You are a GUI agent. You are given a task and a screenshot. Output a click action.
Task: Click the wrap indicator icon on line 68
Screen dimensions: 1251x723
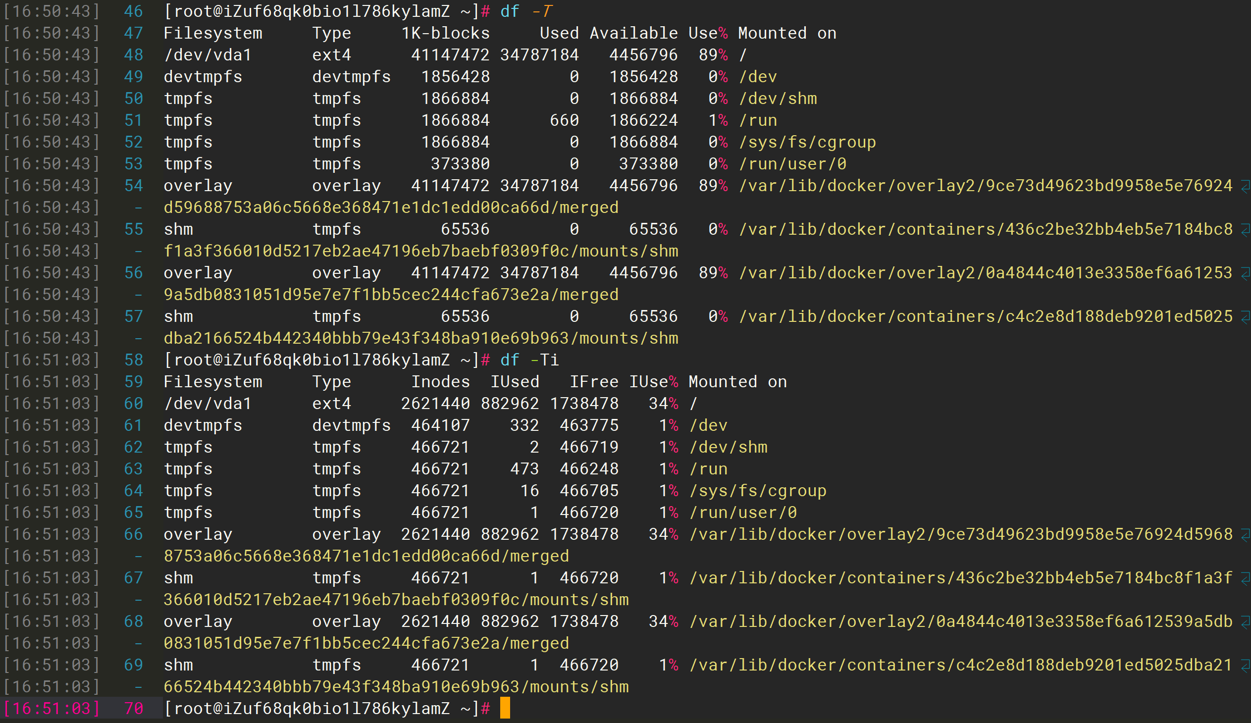(x=1245, y=622)
